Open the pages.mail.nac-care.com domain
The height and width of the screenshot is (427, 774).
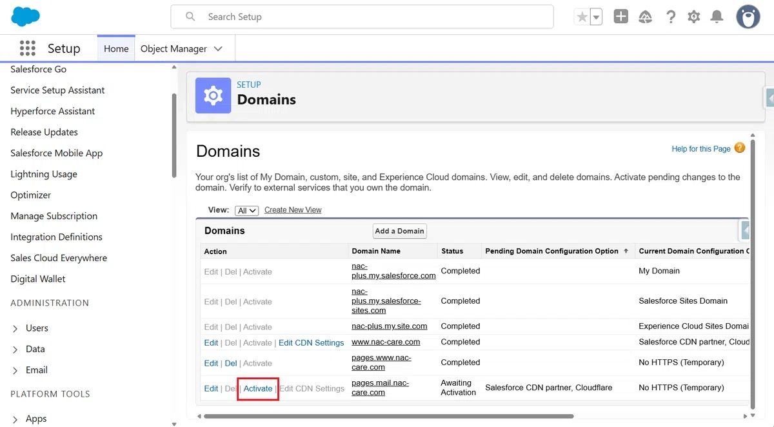380,388
